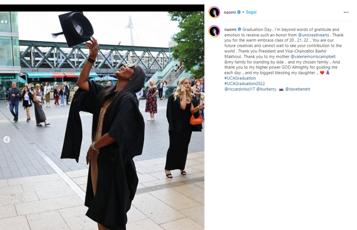Image resolution: width=357 pixels, height=230 pixels.
Task: Open naomi's profile picture in the post header
Action: click(214, 12)
